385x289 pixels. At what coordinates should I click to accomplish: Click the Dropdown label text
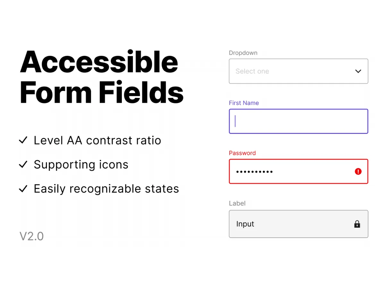[x=243, y=53]
